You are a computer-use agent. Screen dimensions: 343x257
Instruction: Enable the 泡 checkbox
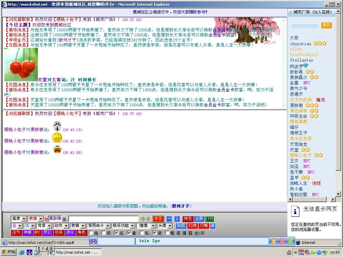[x=91, y=233]
